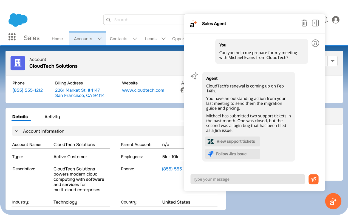Screen dimensions: 351x219
Task: Click the user avatar beside your message
Action: point(315,43)
